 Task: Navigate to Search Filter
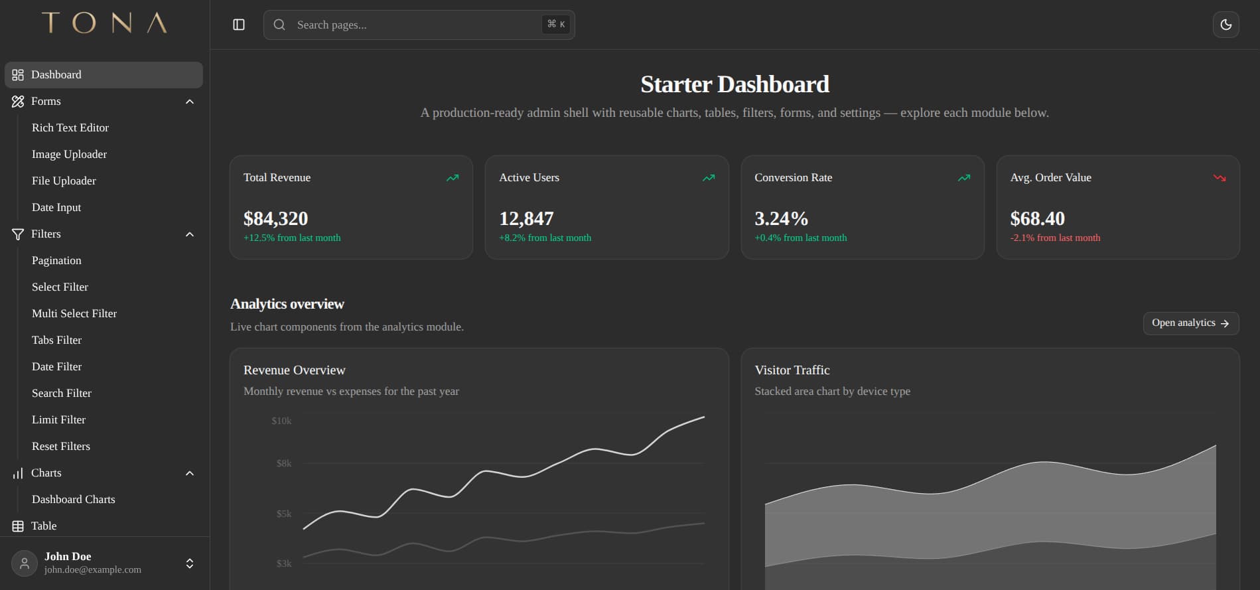tap(62, 393)
